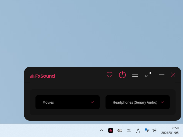
Task: Click the input method A indicator
Action: (x=138, y=130)
